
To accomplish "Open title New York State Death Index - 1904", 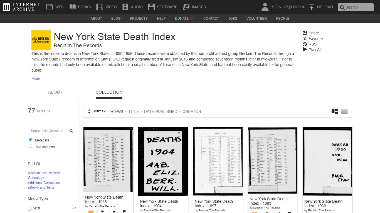I will pos(159,204).
